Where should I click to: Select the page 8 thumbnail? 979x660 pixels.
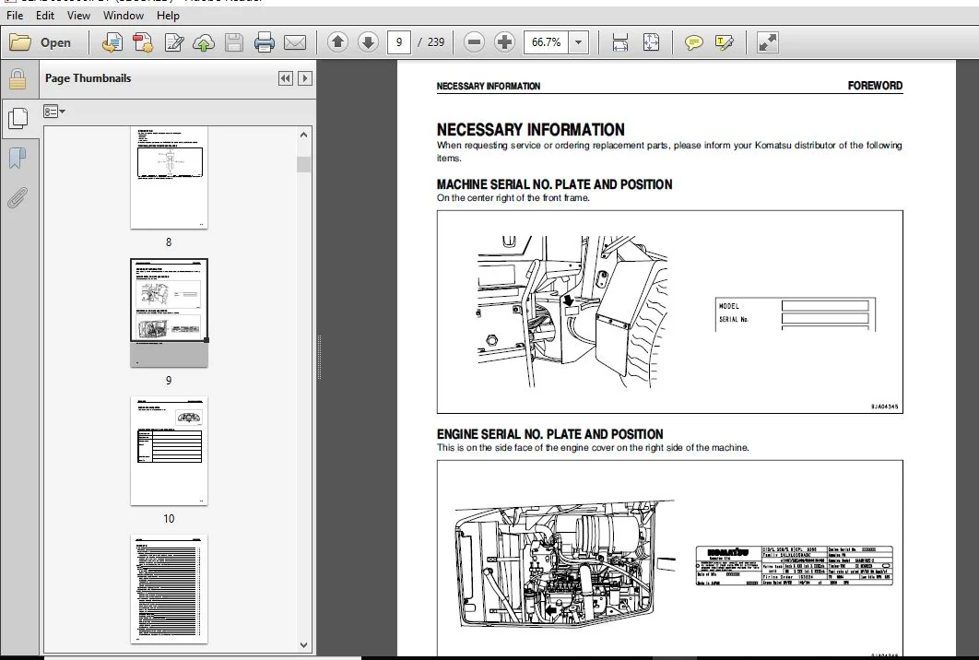click(x=170, y=177)
